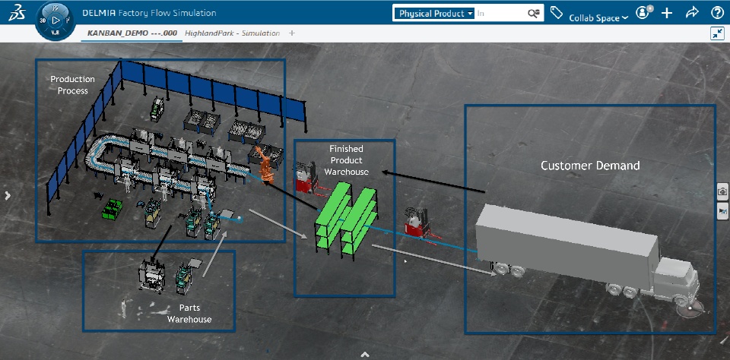730x360 pixels.
Task: Click the tag (6WTags) icon
Action: [556, 13]
